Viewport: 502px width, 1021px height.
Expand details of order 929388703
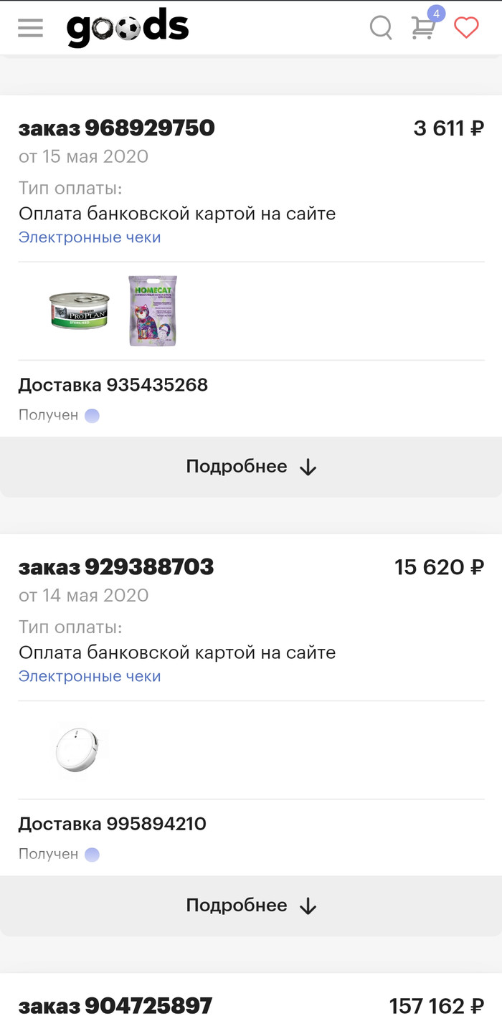tap(251, 906)
